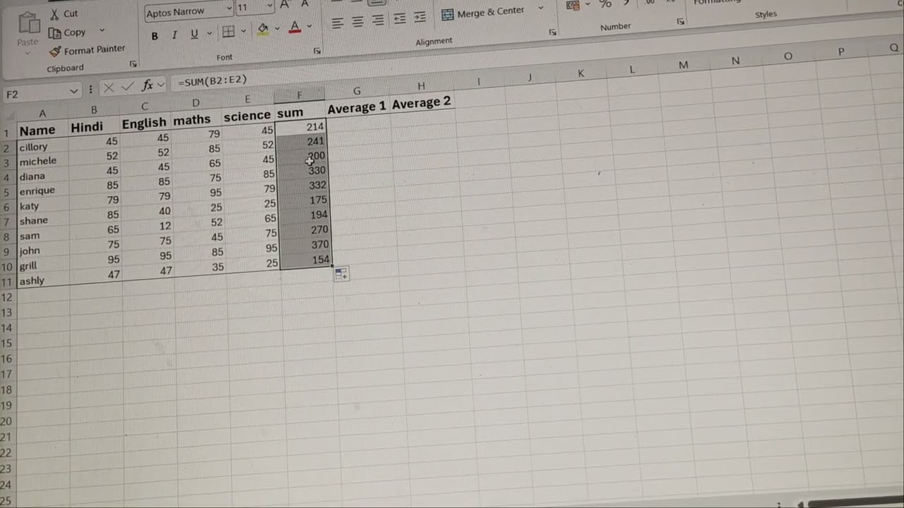Apply the red font color
Image resolution: width=904 pixels, height=508 pixels.
pyautogui.click(x=295, y=27)
